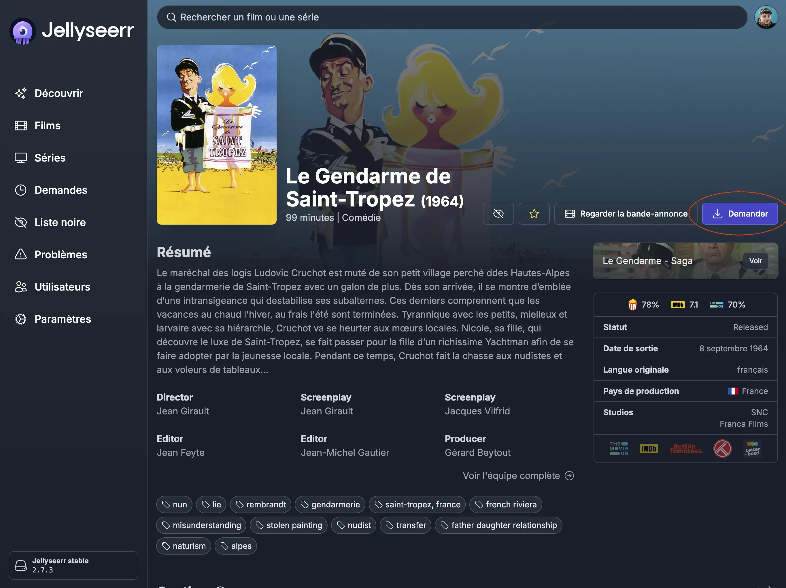Open The Movie DB link icon
The image size is (786, 588).
pyautogui.click(x=619, y=449)
